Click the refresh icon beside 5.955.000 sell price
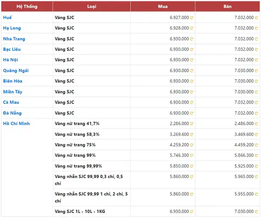Viewport: 261px width, 218px height. tap(256, 194)
